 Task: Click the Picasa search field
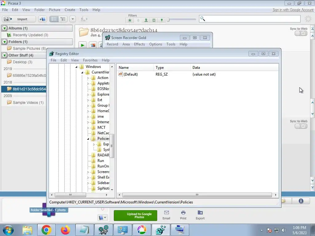point(250,19)
